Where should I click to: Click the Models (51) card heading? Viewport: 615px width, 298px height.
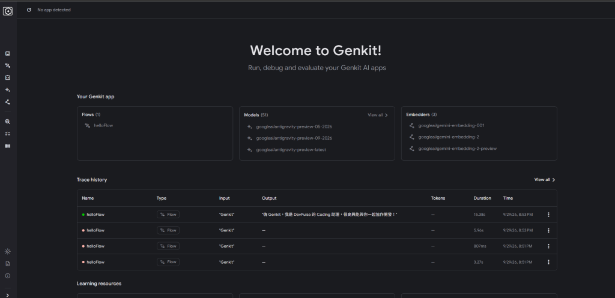pos(256,115)
